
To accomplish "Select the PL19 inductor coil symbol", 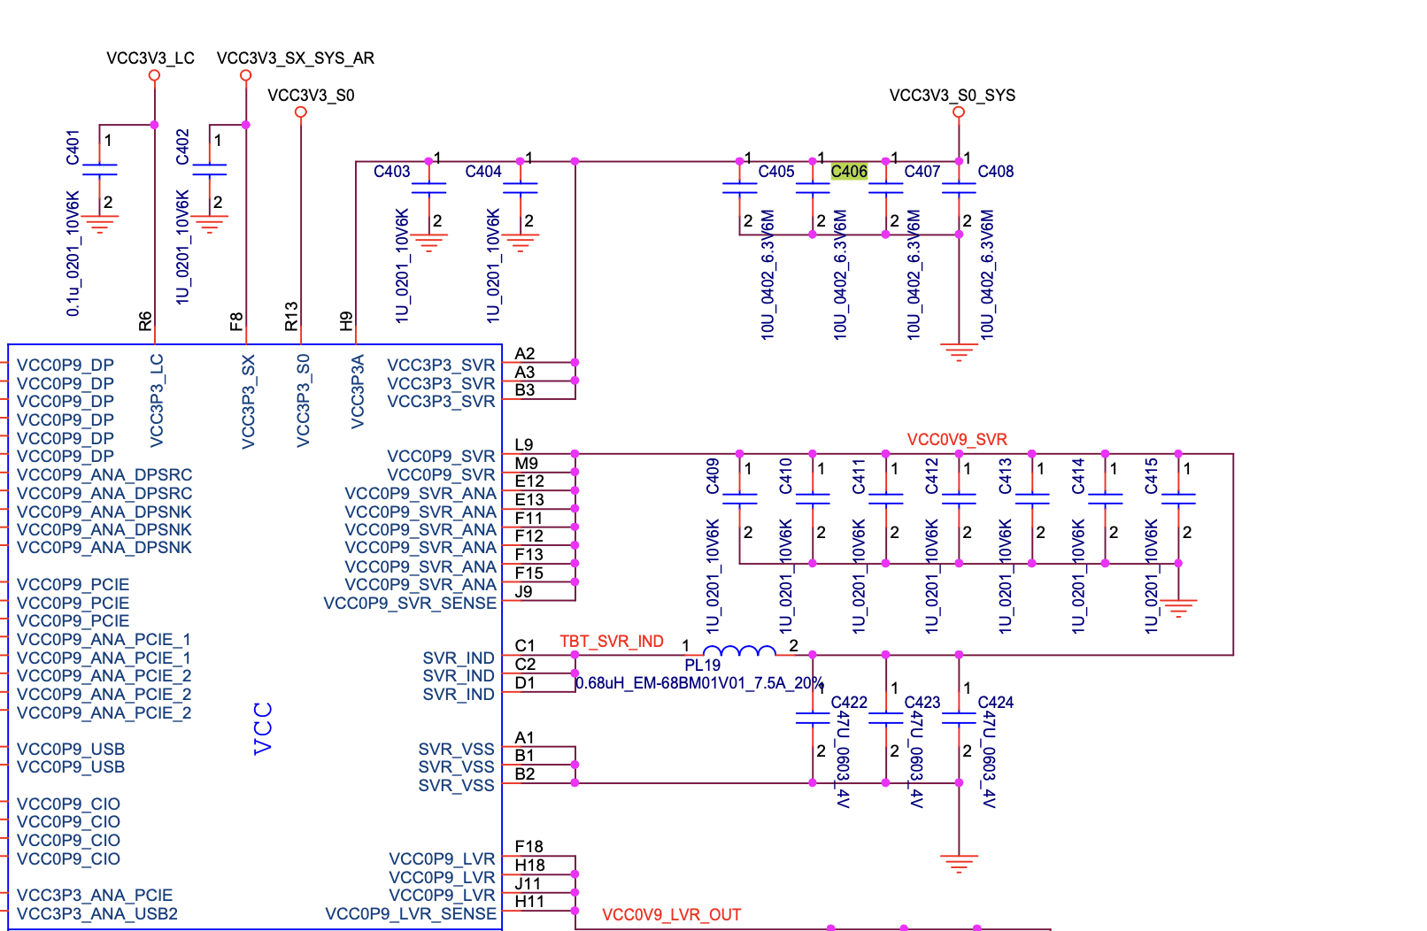I will pyautogui.click(x=739, y=651).
